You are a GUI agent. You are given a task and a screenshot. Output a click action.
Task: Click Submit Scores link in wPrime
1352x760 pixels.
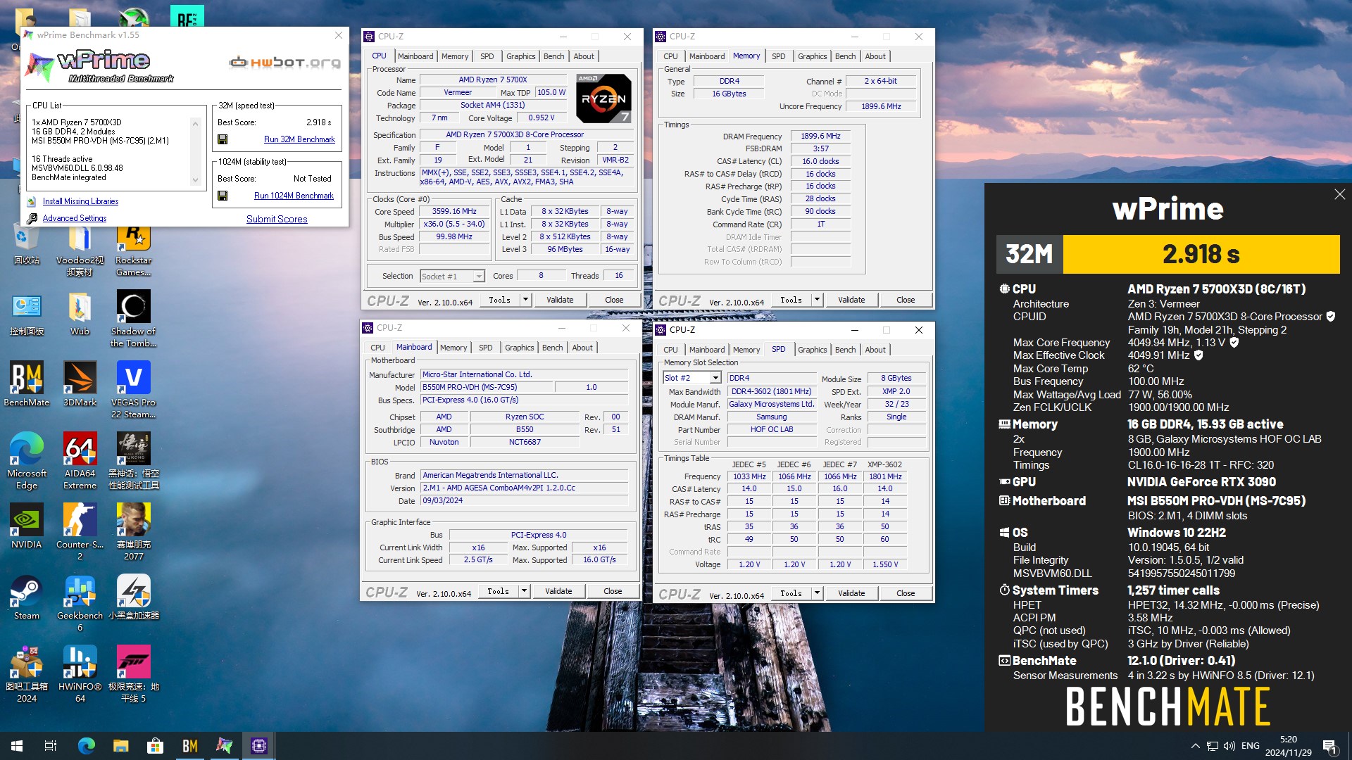[x=277, y=219]
